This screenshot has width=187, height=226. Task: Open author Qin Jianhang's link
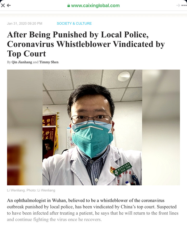[22, 62]
